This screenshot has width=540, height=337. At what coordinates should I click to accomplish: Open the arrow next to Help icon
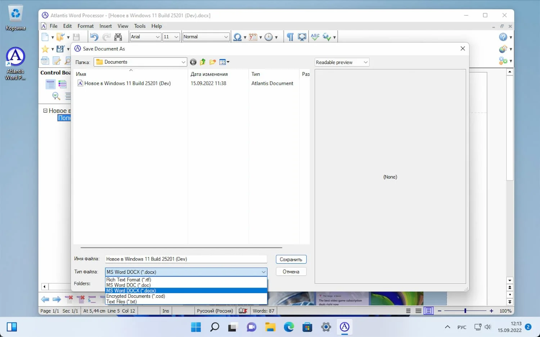tap(510, 37)
